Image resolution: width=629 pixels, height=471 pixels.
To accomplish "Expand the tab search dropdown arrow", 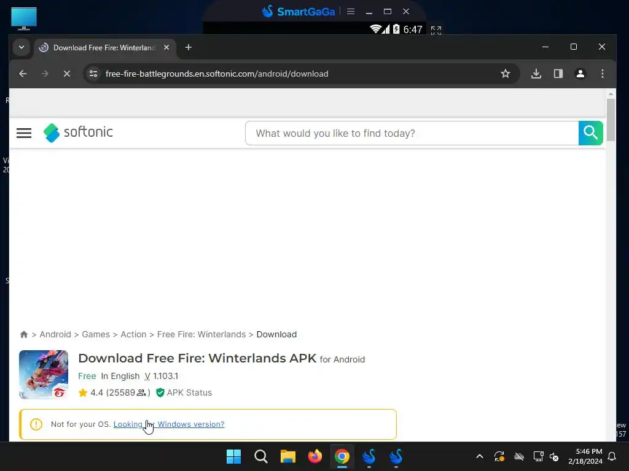I will pos(21,47).
